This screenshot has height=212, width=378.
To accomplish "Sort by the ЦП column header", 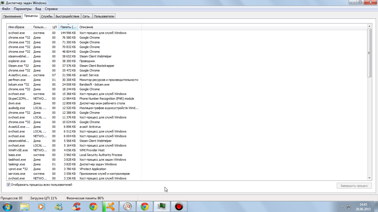I will (54, 27).
